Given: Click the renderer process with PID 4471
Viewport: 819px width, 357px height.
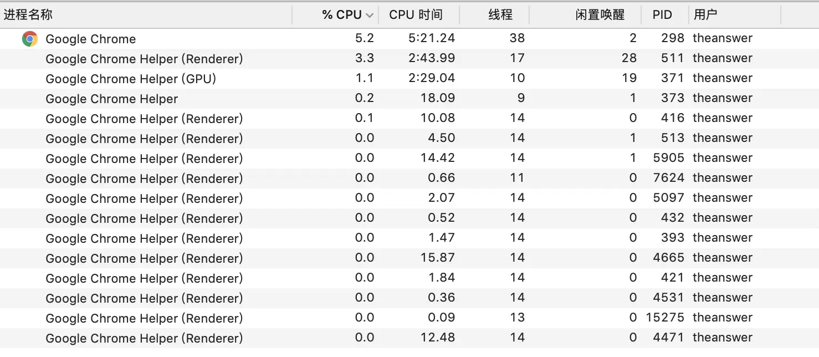Looking at the screenshot, I should 144,338.
